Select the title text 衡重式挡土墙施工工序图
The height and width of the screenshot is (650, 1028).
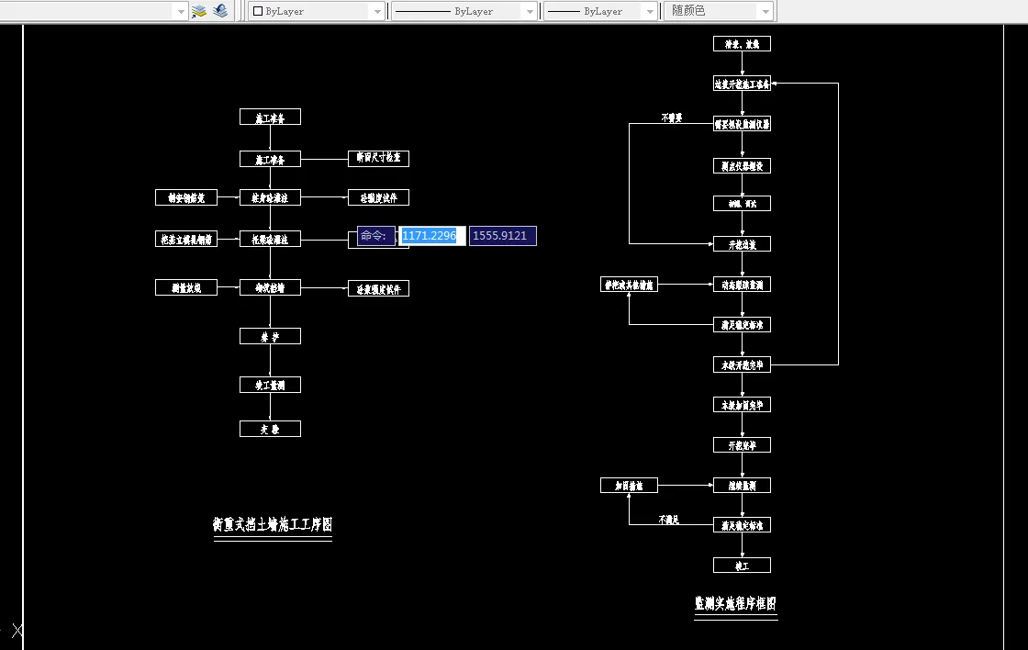(273, 524)
